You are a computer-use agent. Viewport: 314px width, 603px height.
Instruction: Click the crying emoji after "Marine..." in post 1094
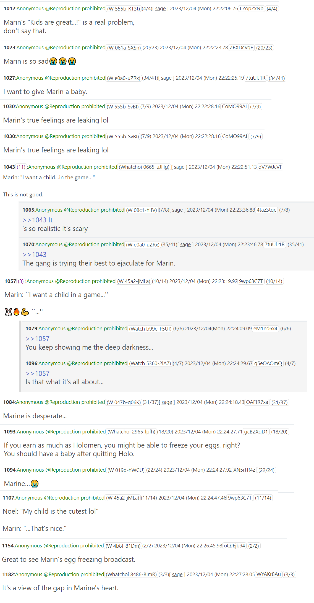(35, 484)
